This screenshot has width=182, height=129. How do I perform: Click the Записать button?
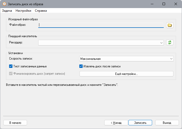pos(140,123)
